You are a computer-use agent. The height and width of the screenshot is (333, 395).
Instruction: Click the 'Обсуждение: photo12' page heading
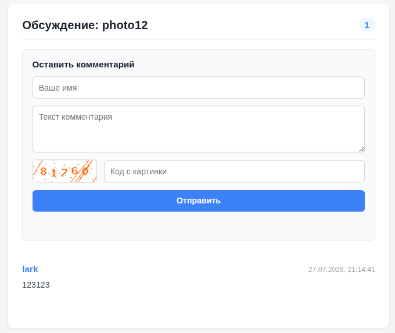tap(85, 25)
